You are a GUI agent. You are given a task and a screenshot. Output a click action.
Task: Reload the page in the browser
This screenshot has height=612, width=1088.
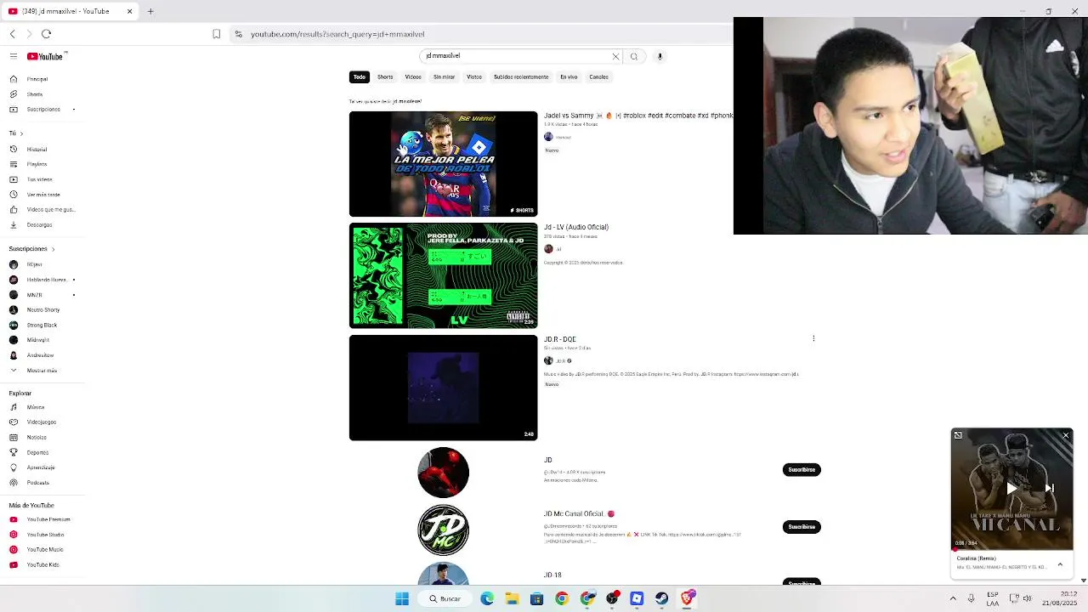46,34
